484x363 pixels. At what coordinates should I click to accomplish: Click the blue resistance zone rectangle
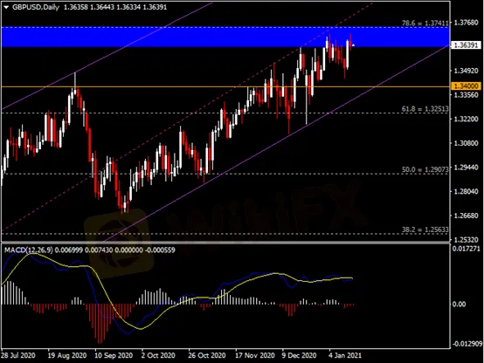(x=225, y=37)
